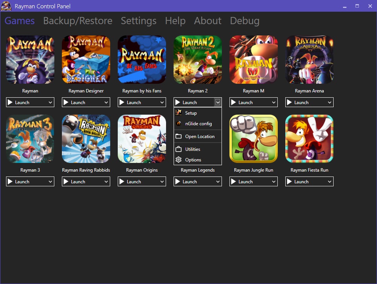The height and width of the screenshot is (284, 377).
Task: Expand Rayman Origins Launch dropdown arrow
Action: coord(162,182)
